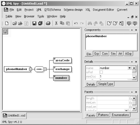Collapse the sequence compositor node
The width and height of the screenshot is (140, 125).
point(45,69)
